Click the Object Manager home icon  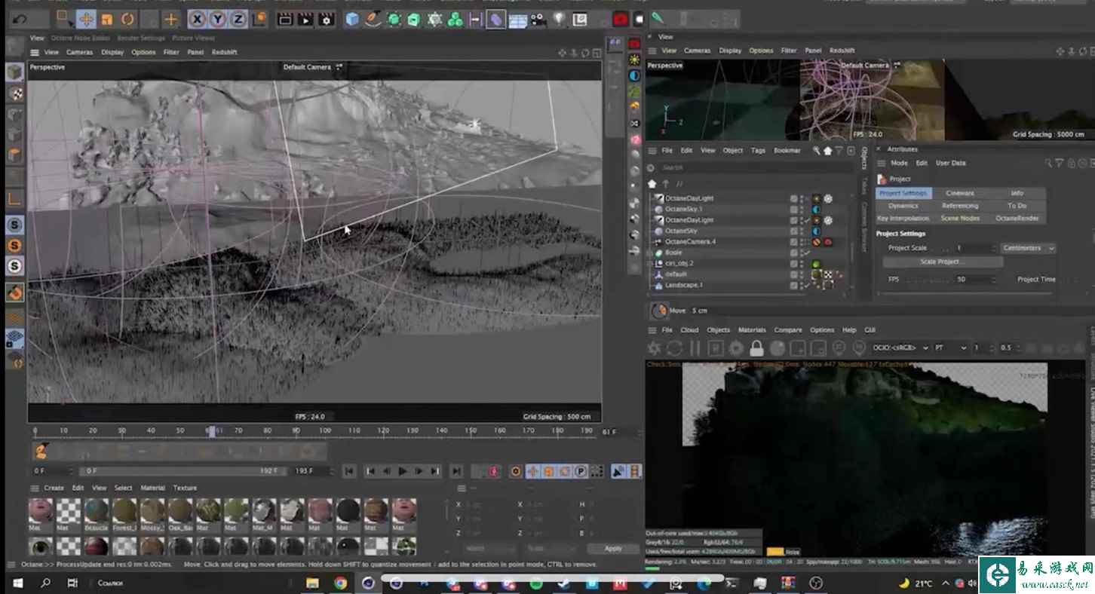(x=827, y=151)
